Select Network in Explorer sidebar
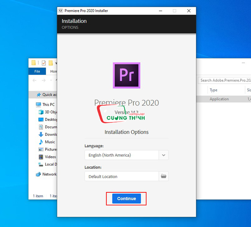The image size is (251, 227). click(x=46, y=174)
